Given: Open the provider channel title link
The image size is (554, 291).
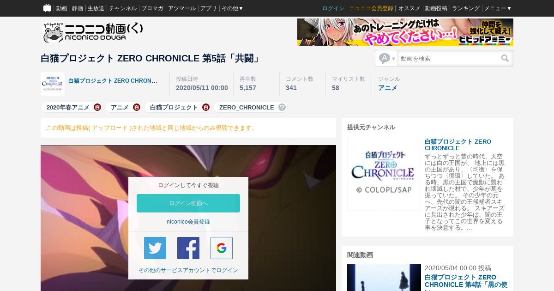Looking at the screenshot, I should (458, 145).
